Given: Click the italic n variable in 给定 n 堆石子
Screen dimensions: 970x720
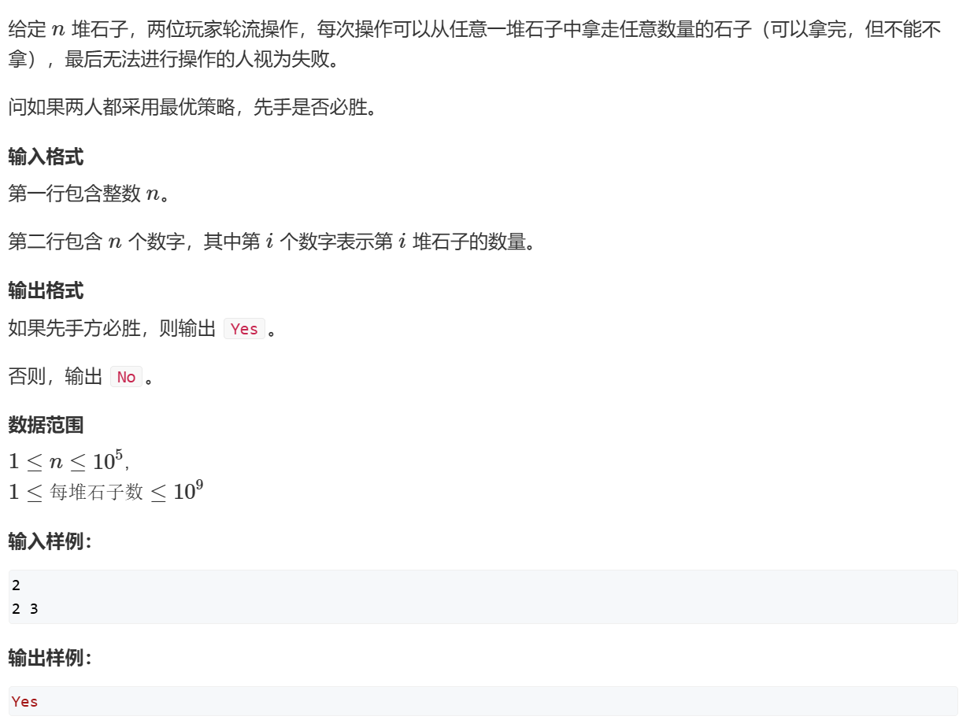Looking at the screenshot, I should pos(57,32).
